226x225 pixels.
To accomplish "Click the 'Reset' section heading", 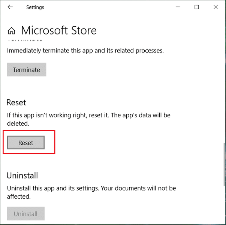I will point(16,102).
